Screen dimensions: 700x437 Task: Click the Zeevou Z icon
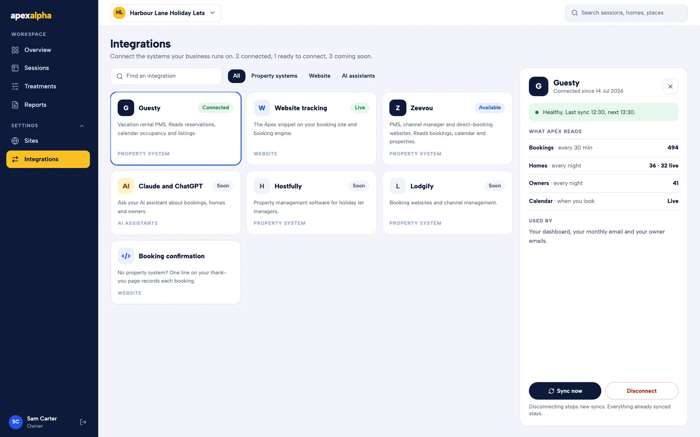[x=398, y=108]
